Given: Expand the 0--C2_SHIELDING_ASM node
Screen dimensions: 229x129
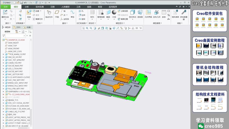Looking at the screenshot, I should pyautogui.click(x=3, y=94).
